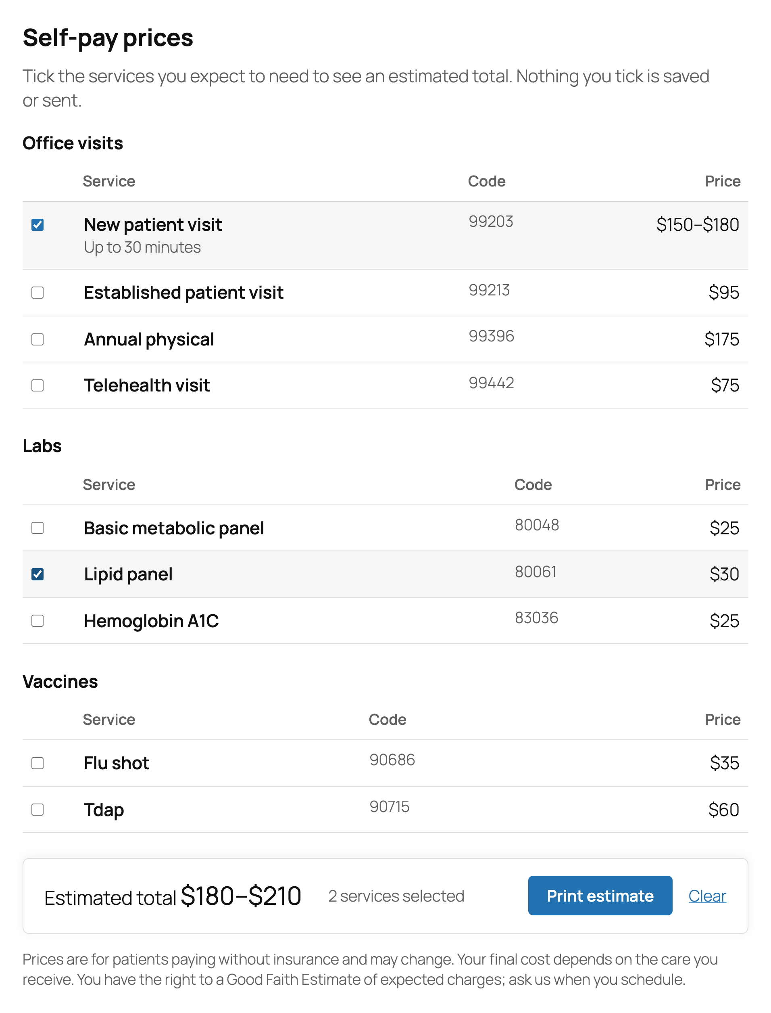Enable the Telehealth visit checkbox

[x=38, y=385]
